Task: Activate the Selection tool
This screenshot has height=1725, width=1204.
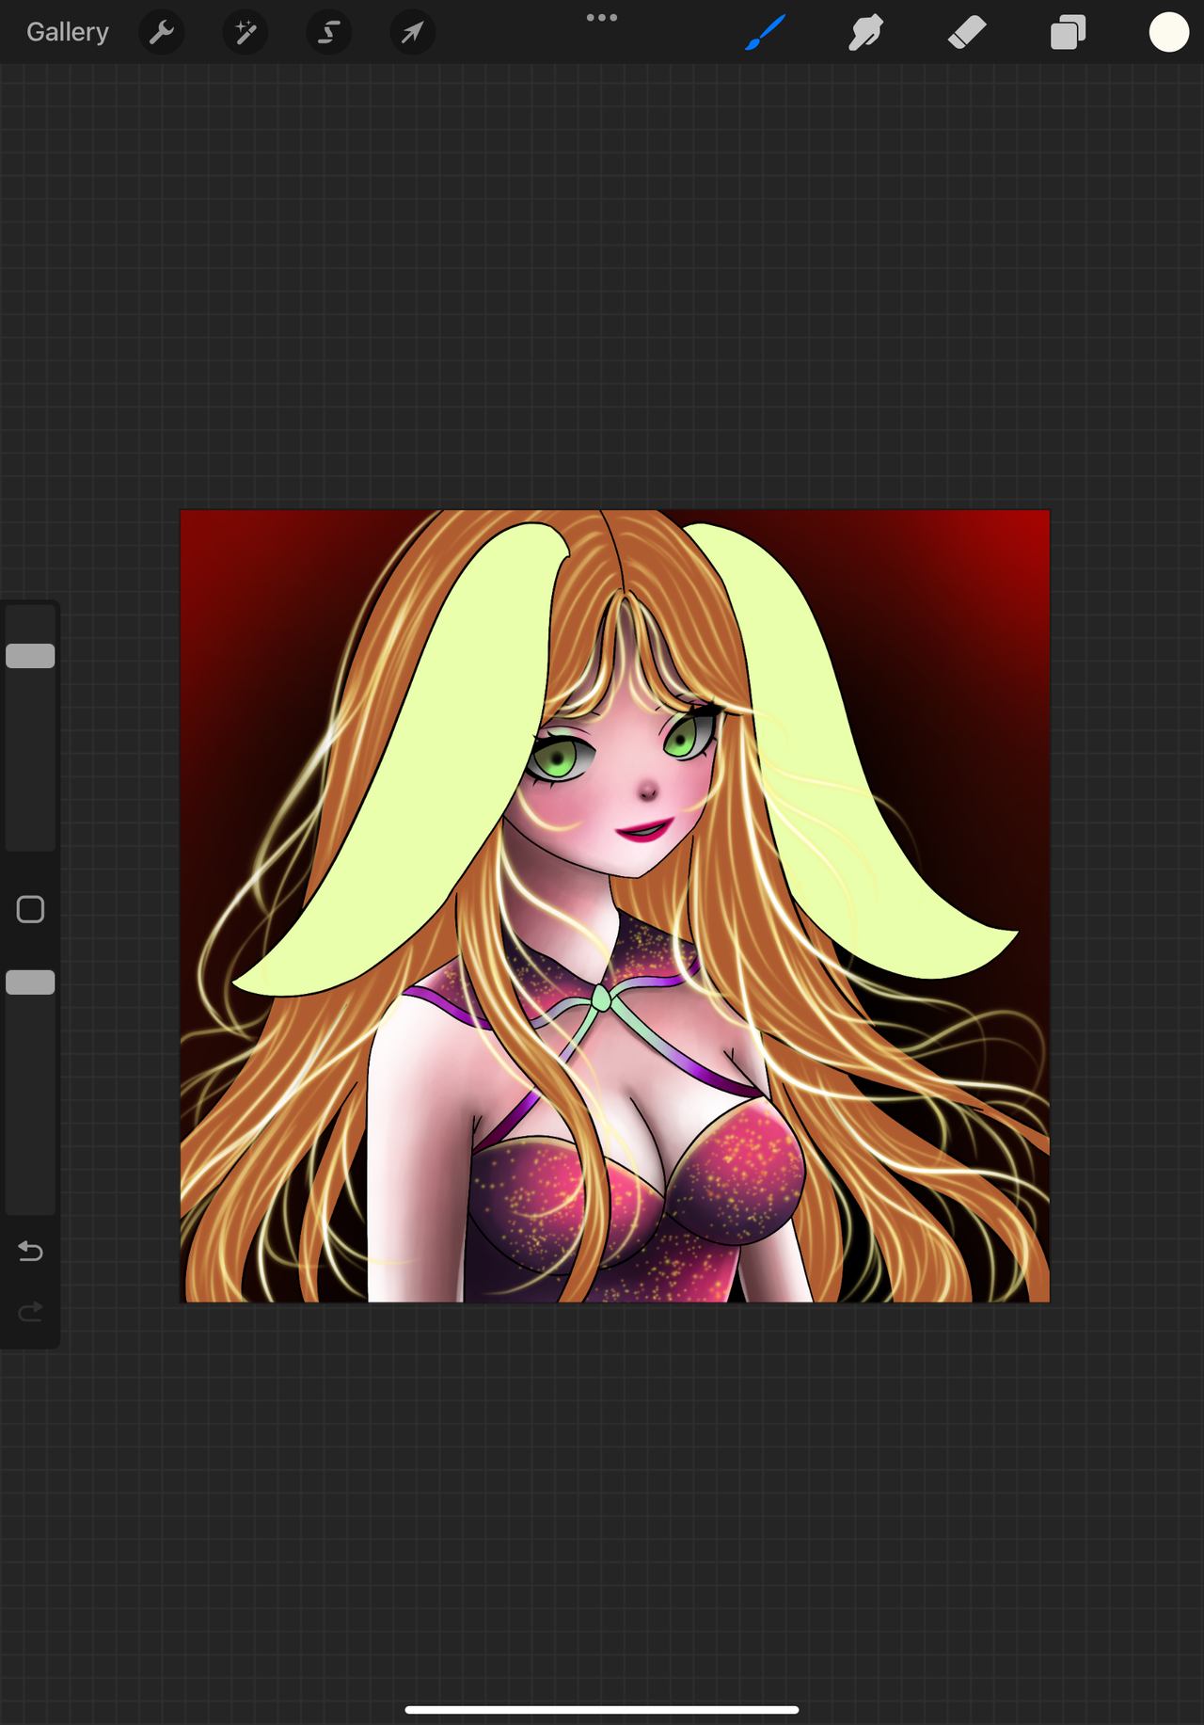Action: tap(329, 32)
